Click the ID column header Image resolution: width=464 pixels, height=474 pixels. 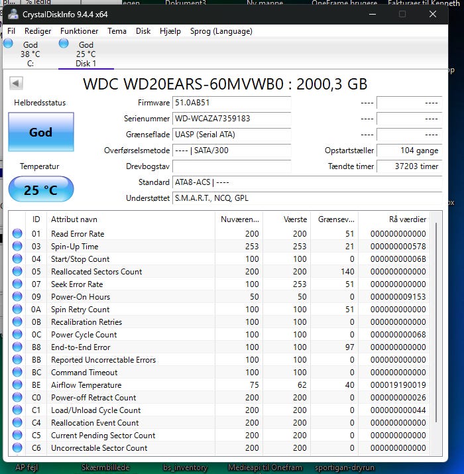pyautogui.click(x=36, y=219)
